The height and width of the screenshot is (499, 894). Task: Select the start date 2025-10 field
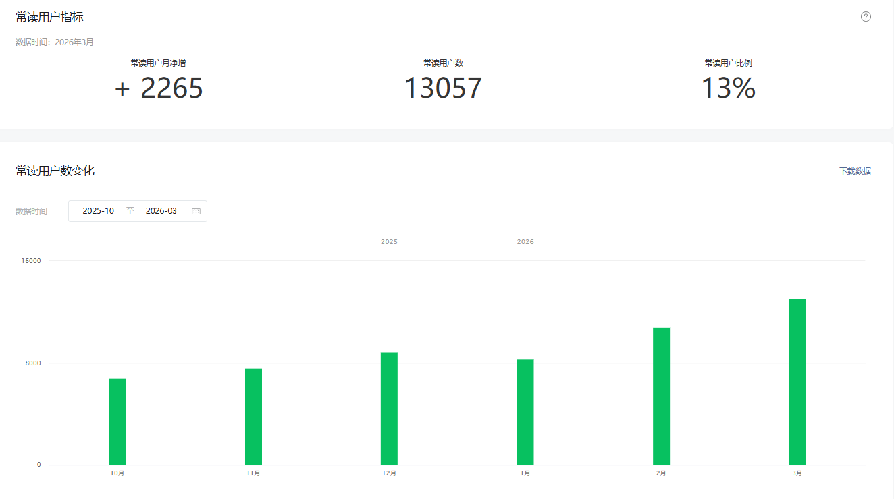click(99, 211)
